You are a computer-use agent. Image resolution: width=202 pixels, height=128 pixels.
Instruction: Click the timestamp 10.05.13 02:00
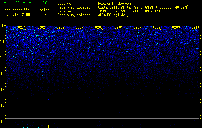(16, 15)
